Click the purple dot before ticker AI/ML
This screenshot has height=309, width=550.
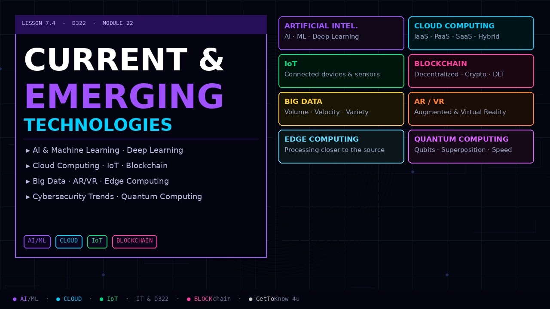click(x=15, y=299)
